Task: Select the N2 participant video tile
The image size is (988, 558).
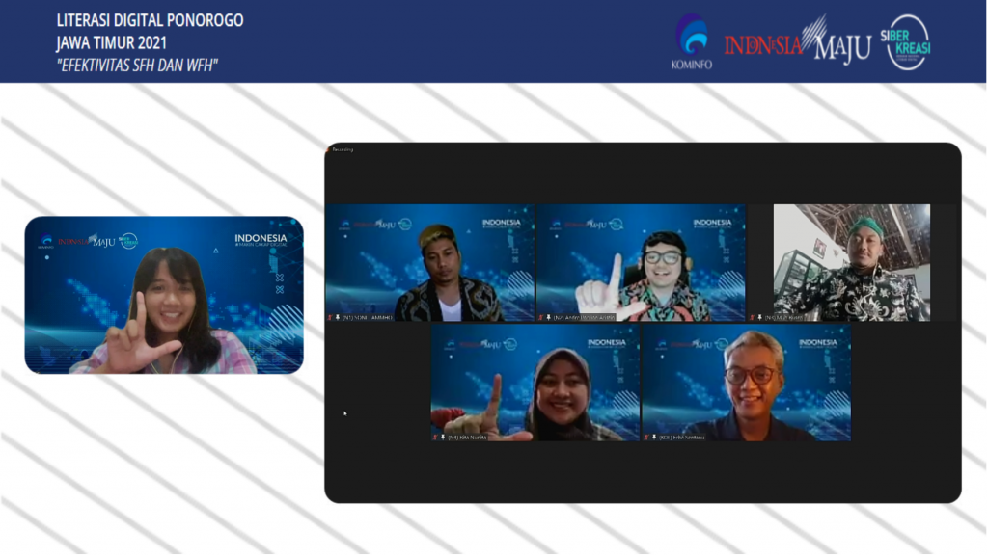Action: 641,262
